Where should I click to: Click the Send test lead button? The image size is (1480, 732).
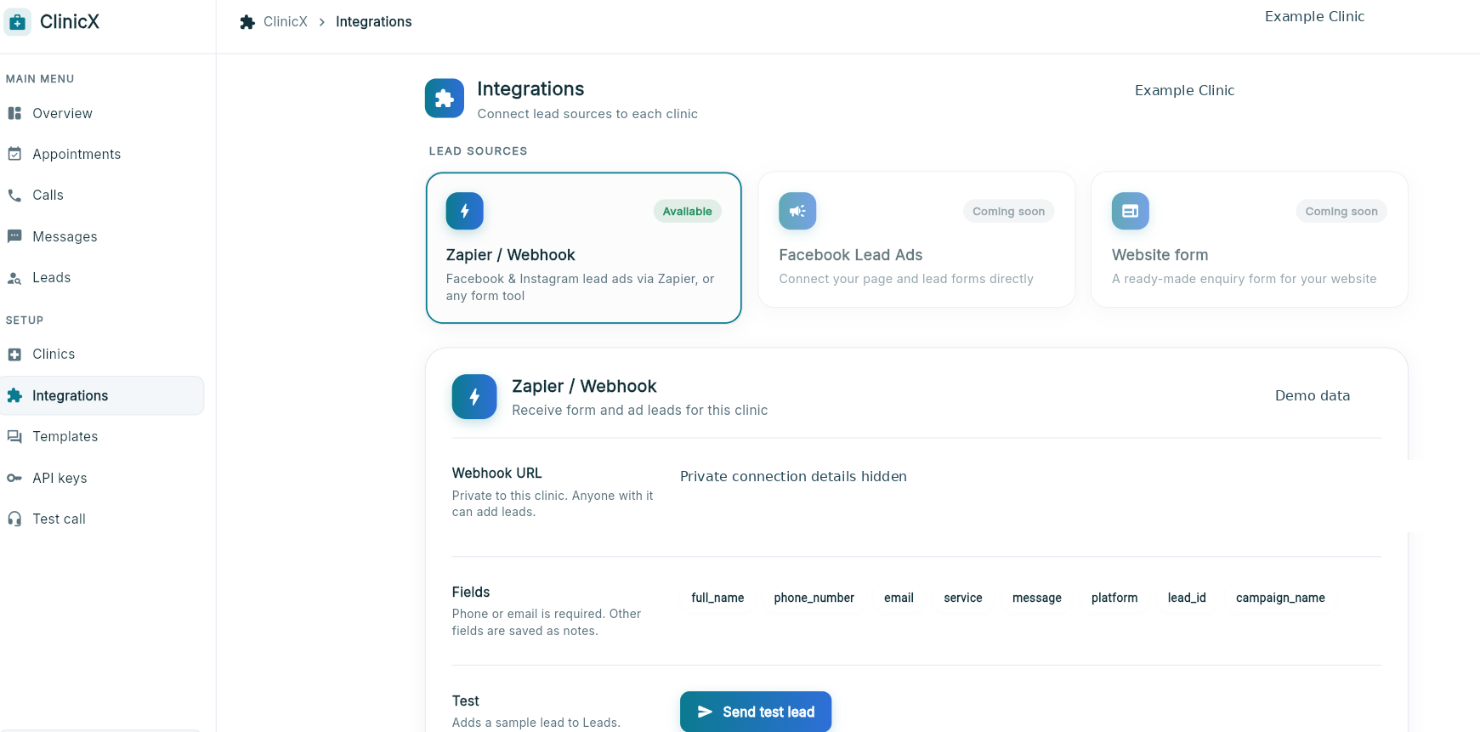tap(756, 712)
